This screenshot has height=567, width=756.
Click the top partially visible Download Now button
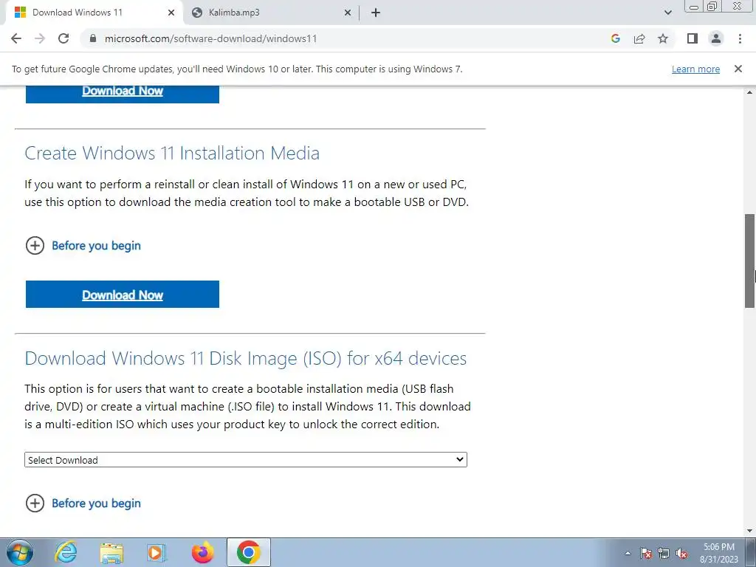coord(123,94)
